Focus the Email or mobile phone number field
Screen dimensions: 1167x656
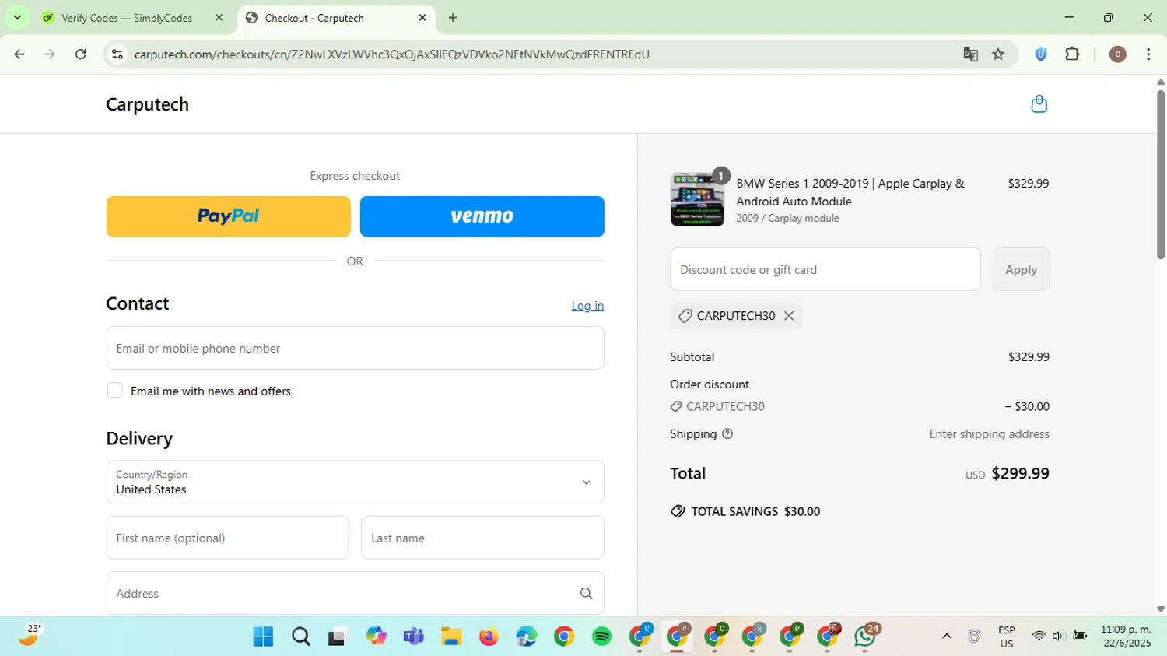click(x=355, y=348)
